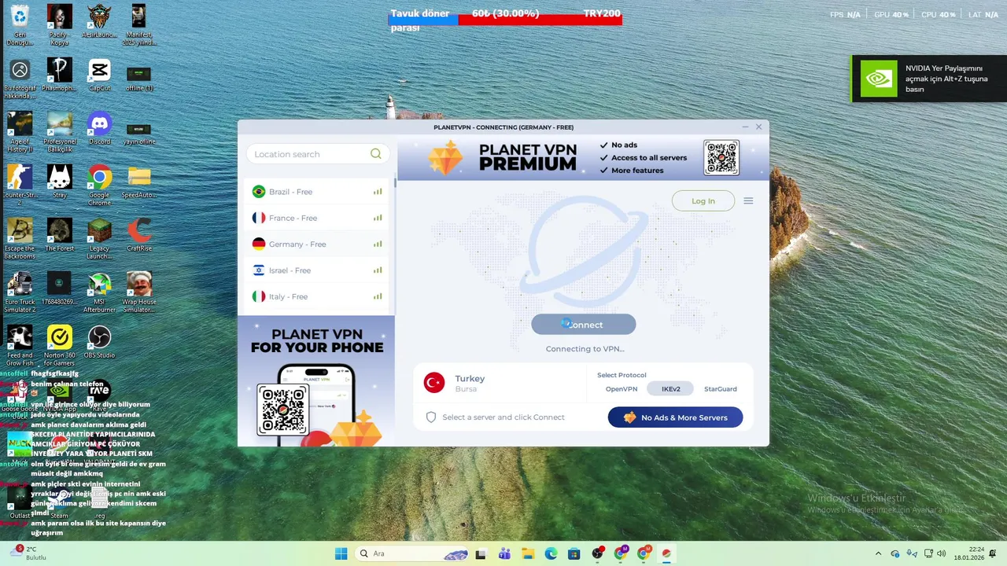Open the Recycle Bin icon
The width and height of the screenshot is (1007, 566).
[x=20, y=25]
